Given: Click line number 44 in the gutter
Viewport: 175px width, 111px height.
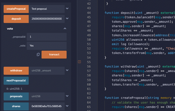Looking at the screenshot, I should coord(89,13).
